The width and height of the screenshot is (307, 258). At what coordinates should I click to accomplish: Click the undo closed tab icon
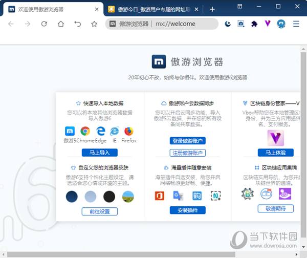pos(78,24)
